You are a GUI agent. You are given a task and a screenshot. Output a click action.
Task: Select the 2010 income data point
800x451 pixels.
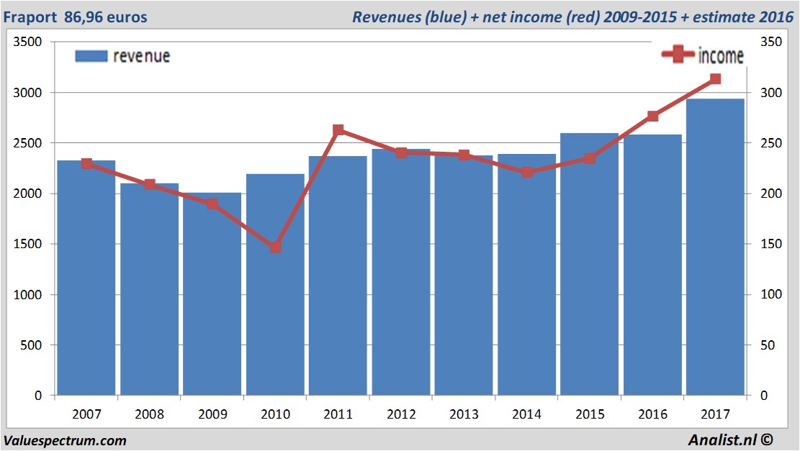276,247
